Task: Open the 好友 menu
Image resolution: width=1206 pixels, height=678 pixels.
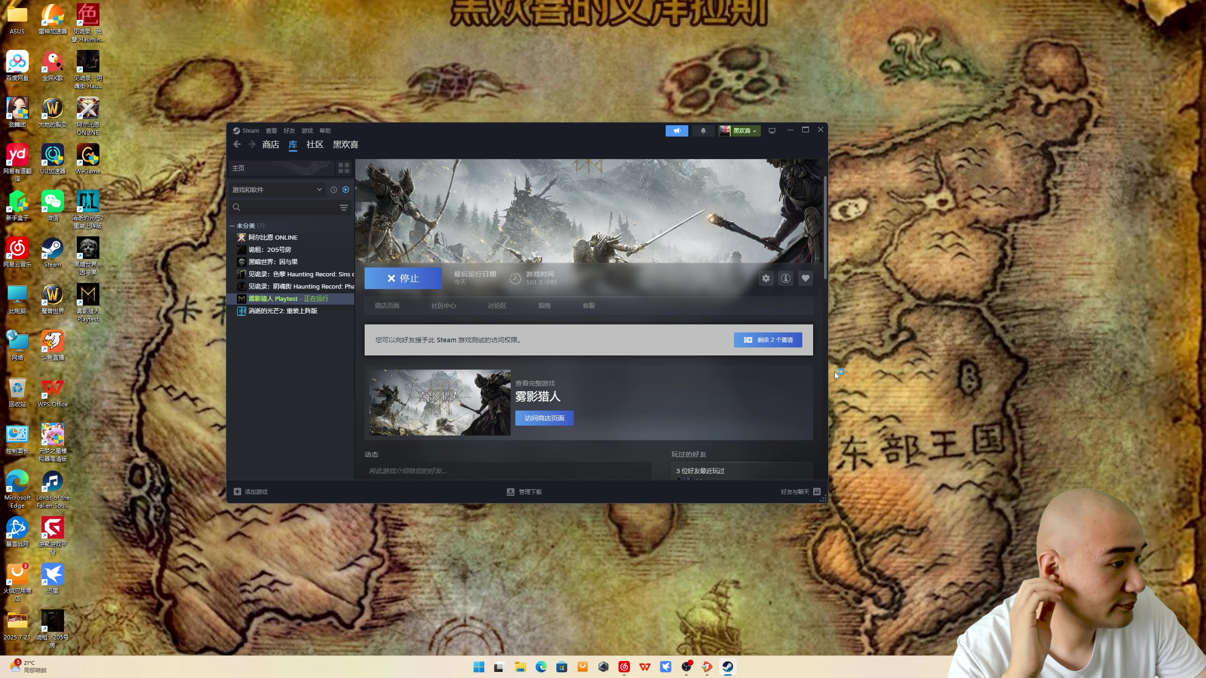Action: 289,130
